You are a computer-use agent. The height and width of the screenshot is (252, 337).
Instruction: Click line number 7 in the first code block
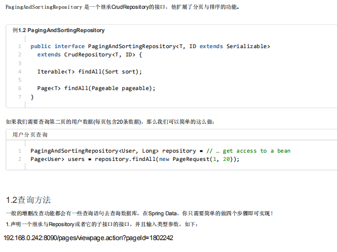[x=20, y=97]
